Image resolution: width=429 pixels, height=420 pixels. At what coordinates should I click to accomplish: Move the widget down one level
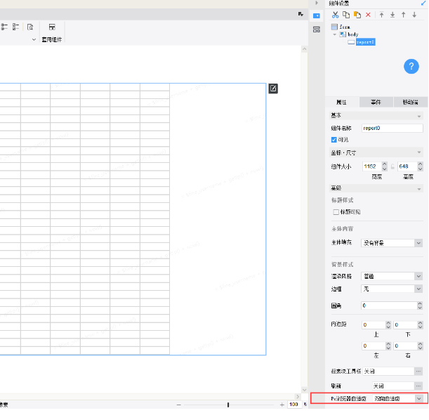point(414,15)
